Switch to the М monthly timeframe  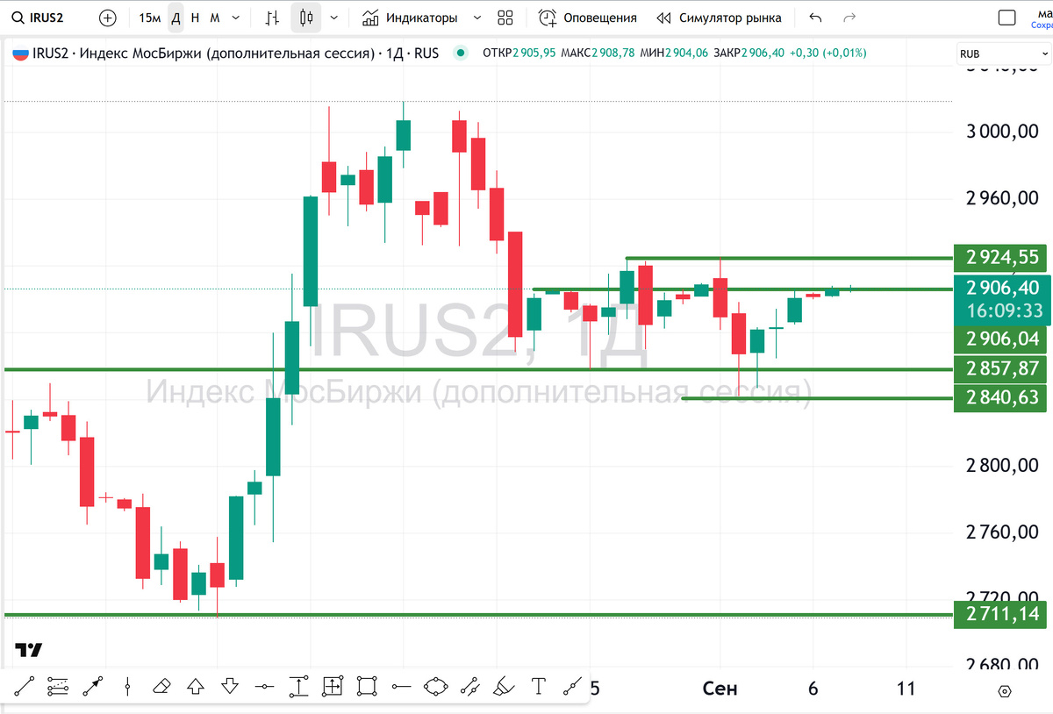coord(215,18)
